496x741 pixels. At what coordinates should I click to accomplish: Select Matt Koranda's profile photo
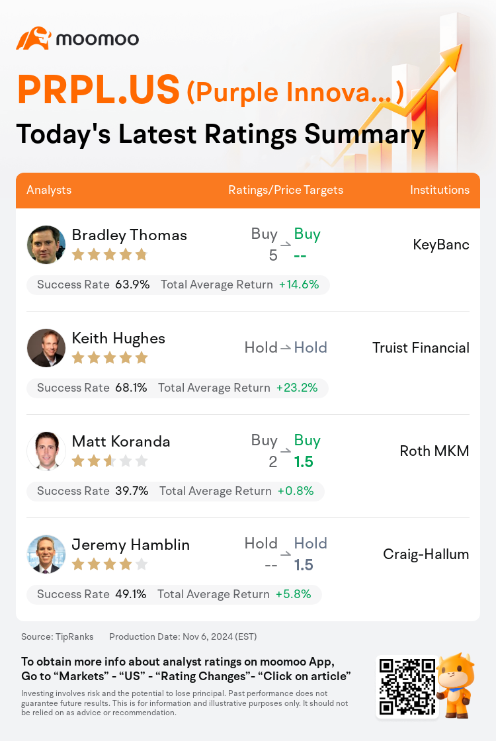46,451
